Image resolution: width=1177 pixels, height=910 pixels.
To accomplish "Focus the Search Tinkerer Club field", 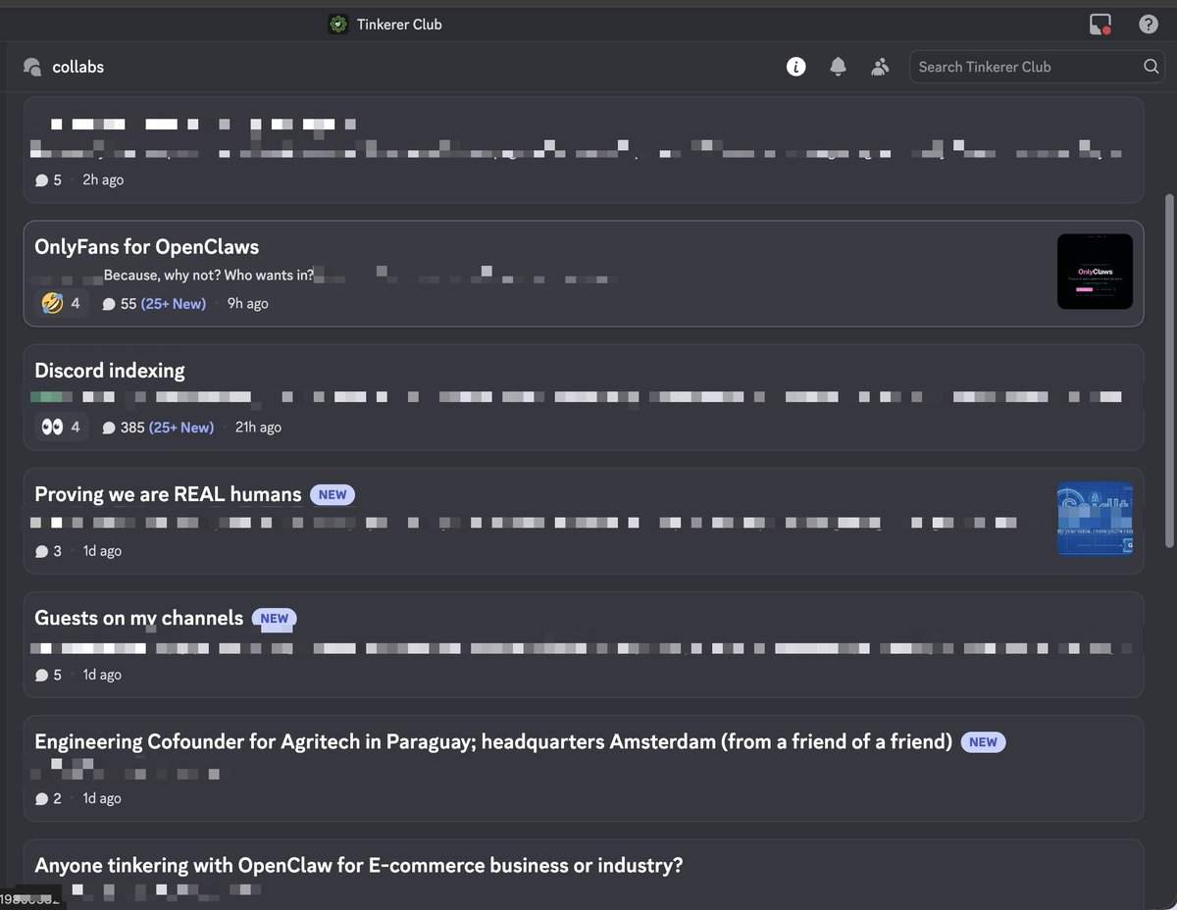I will click(x=1038, y=67).
